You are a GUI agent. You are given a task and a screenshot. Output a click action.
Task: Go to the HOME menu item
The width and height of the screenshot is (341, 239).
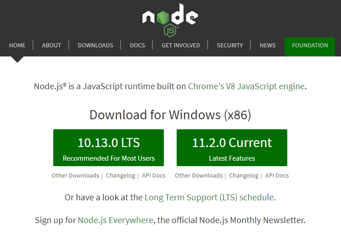pyautogui.click(x=17, y=45)
